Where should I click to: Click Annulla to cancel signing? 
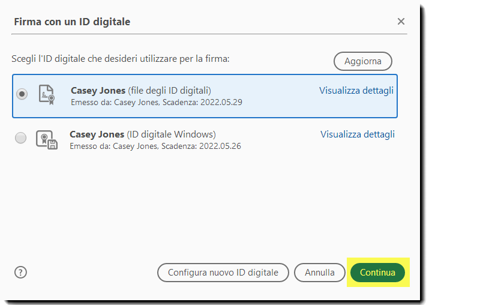[x=320, y=273]
